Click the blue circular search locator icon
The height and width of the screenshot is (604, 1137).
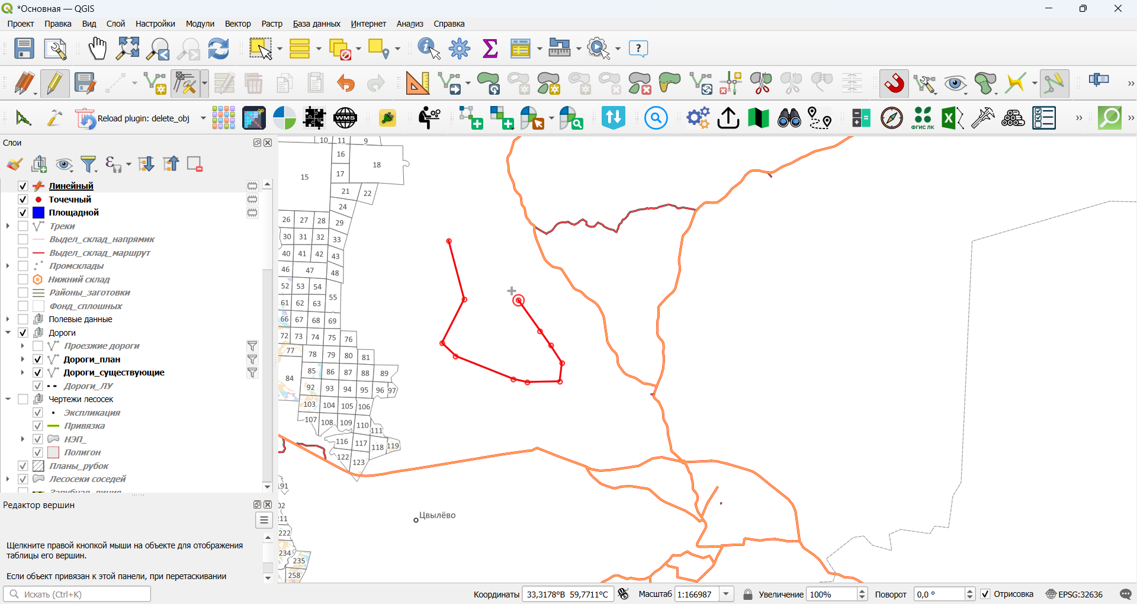pos(656,118)
